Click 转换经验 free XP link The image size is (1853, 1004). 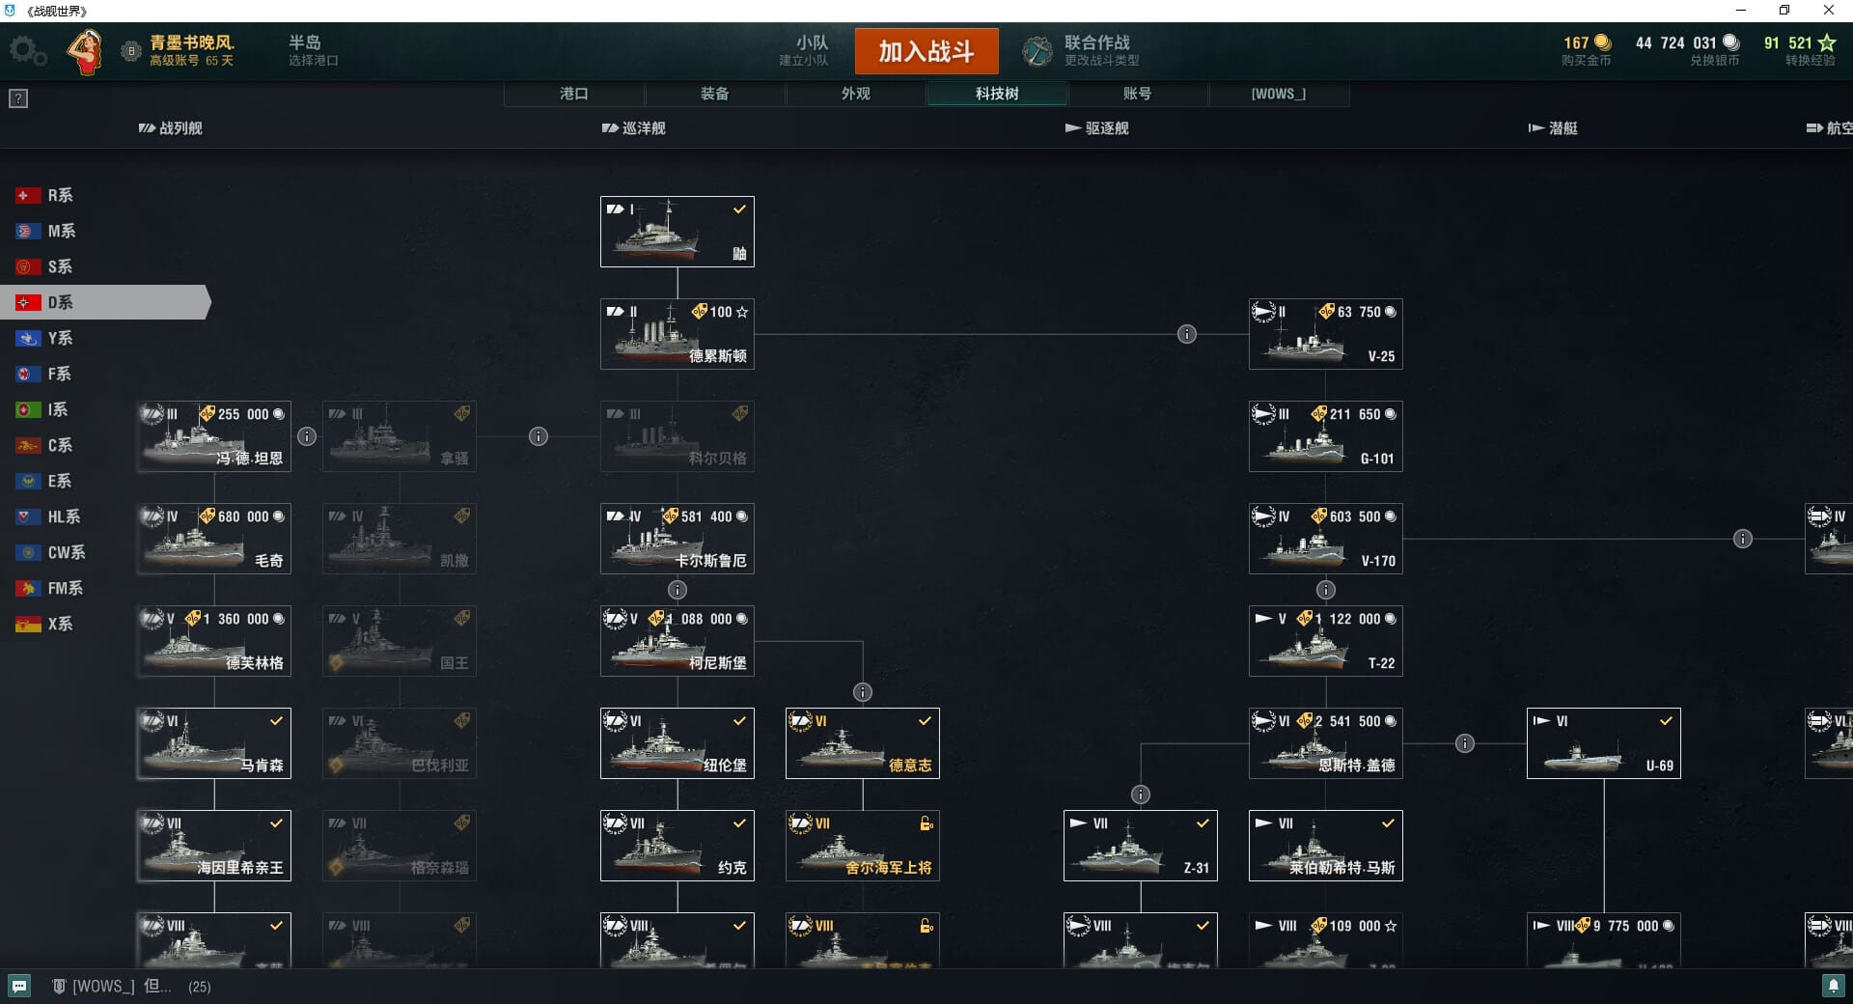[1810, 61]
